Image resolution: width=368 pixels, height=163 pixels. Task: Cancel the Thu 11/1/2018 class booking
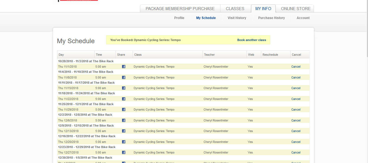[296, 67]
